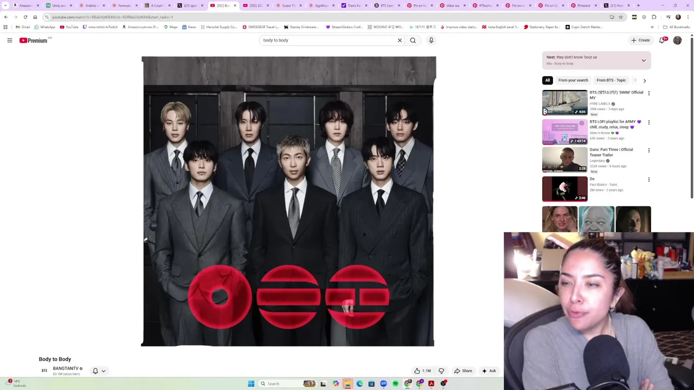This screenshot has height=390, width=694.
Task: Dislike the video with thumbs down
Action: point(441,371)
